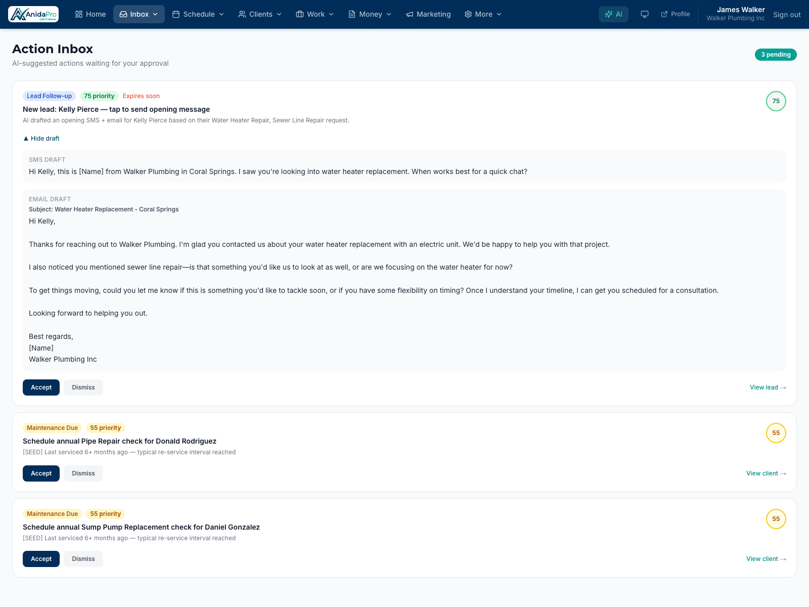Click the Work briefcase icon
This screenshot has width=809, height=607.
(300, 14)
